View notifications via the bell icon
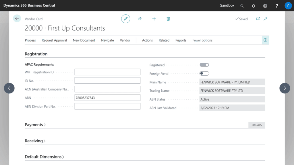 pyautogui.click(x=253, y=5)
